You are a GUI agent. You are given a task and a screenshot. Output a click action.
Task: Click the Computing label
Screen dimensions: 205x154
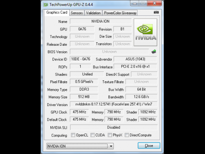point(59,135)
